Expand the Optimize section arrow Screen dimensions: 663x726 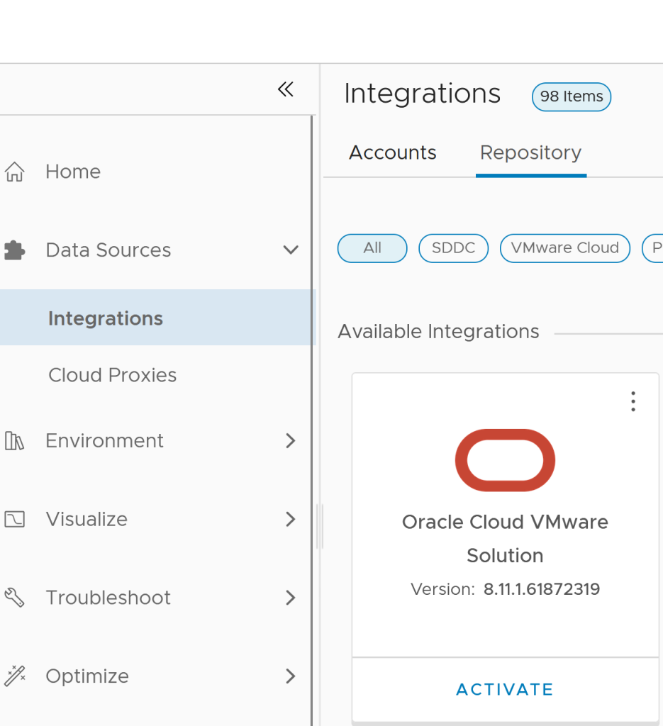(290, 676)
